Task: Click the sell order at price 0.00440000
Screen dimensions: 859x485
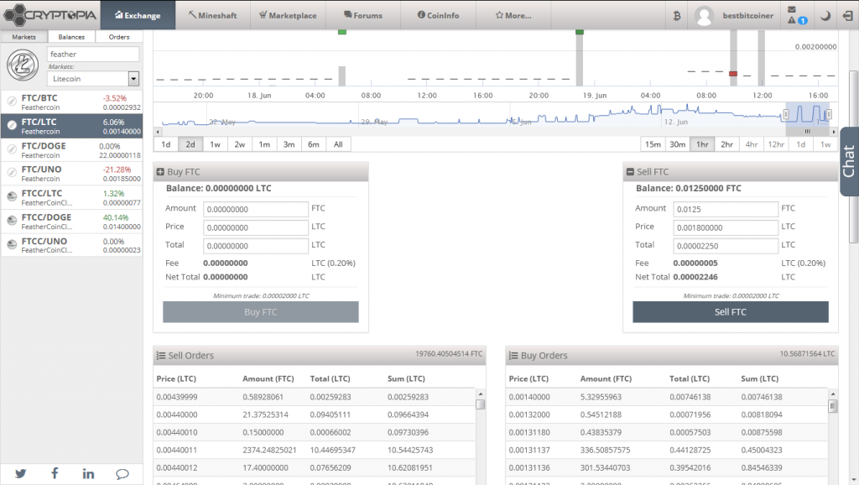Action: click(x=315, y=415)
